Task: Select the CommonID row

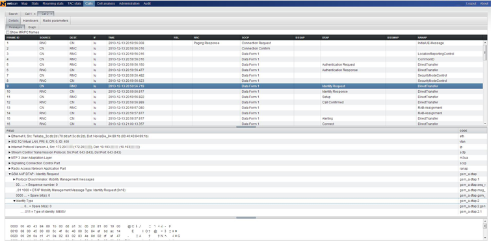Action: [244, 59]
